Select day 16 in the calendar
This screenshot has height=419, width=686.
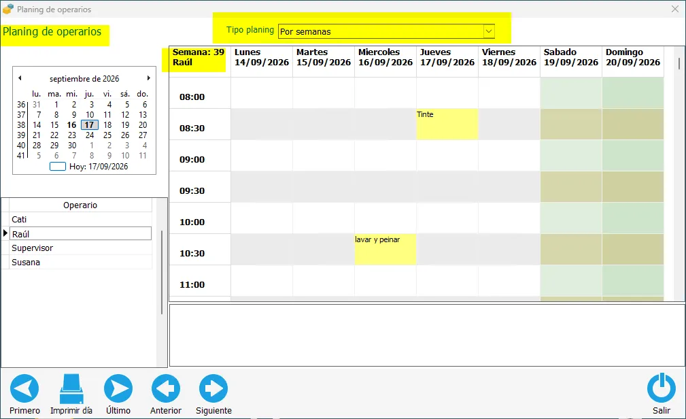click(x=72, y=124)
